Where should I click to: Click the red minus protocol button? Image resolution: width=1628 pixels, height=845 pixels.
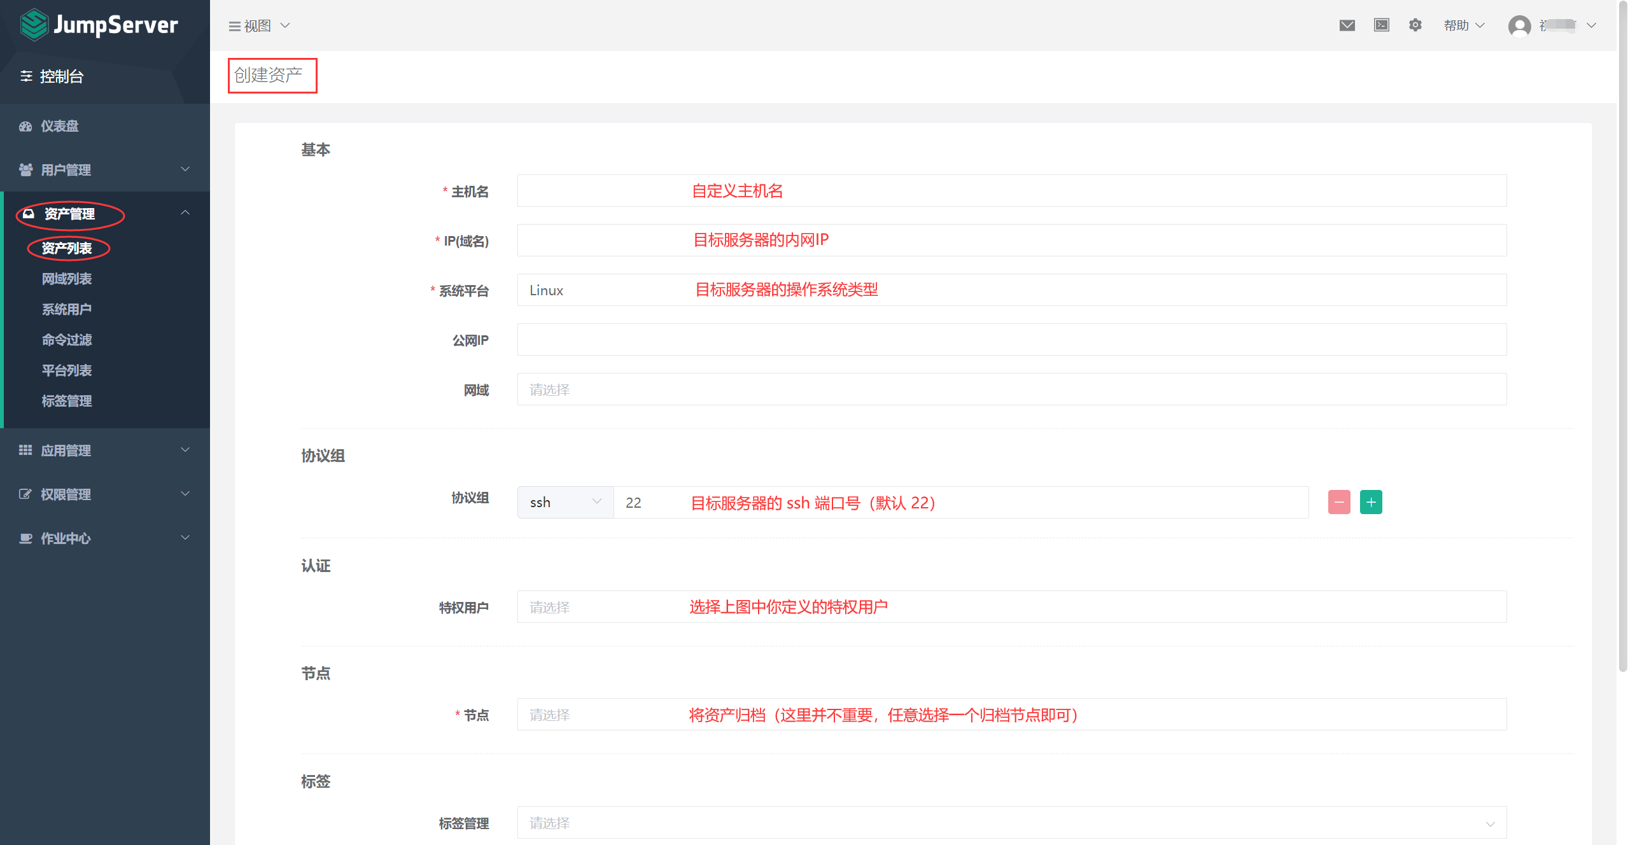pyautogui.click(x=1338, y=502)
